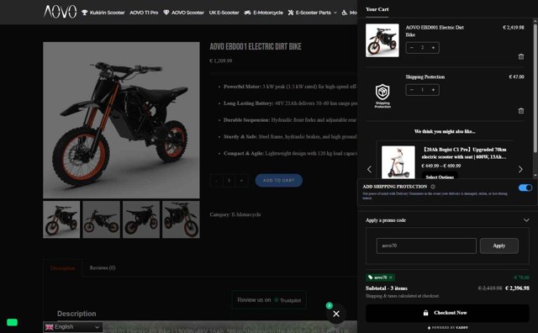Click AOVO EBD001 Electric Dirt Bike cart title
The width and height of the screenshot is (538, 333).
point(435,31)
